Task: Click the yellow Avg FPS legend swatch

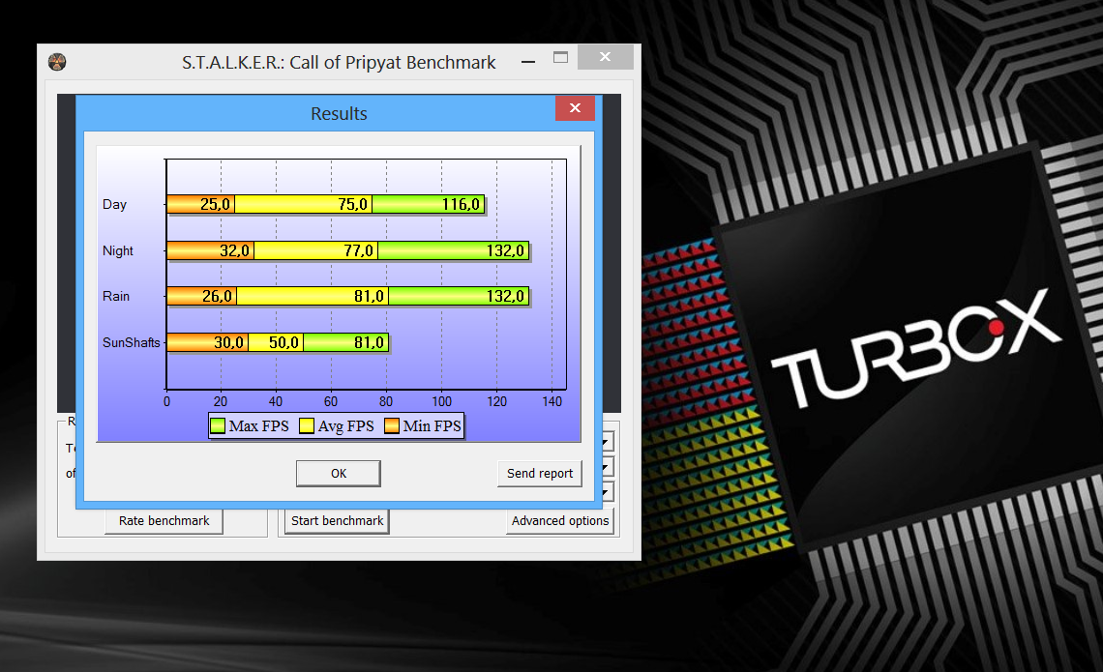Action: [x=307, y=426]
